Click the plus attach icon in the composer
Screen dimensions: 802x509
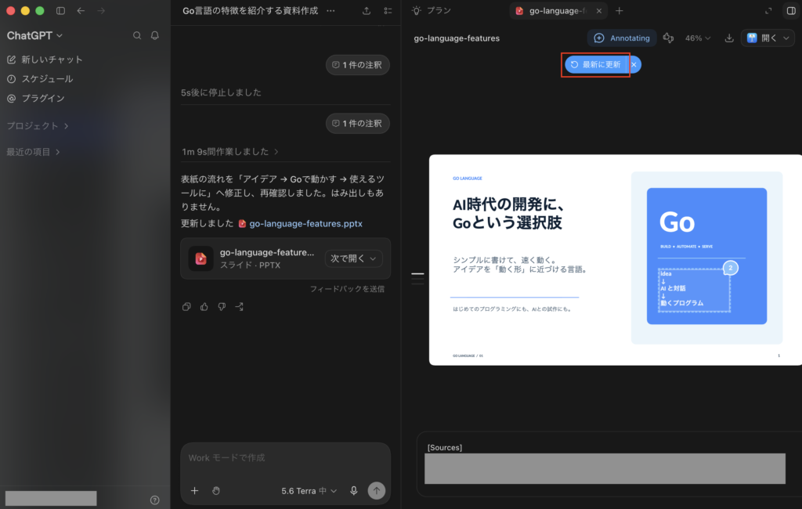[195, 490]
